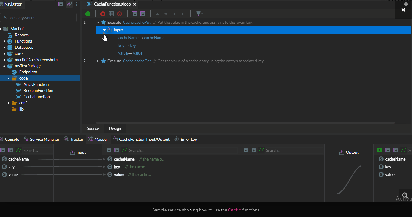Viewport: 412px width, 217px height.
Task: Expand the conf folder
Action: coord(9,103)
